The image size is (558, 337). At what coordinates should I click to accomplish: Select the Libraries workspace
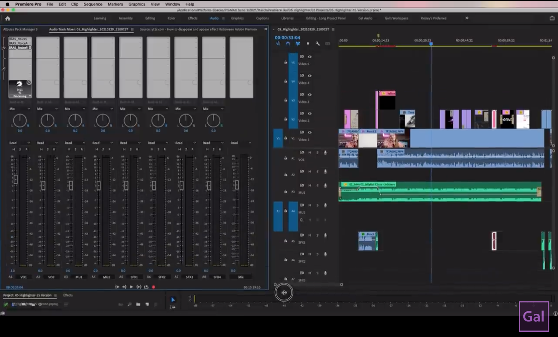(287, 18)
